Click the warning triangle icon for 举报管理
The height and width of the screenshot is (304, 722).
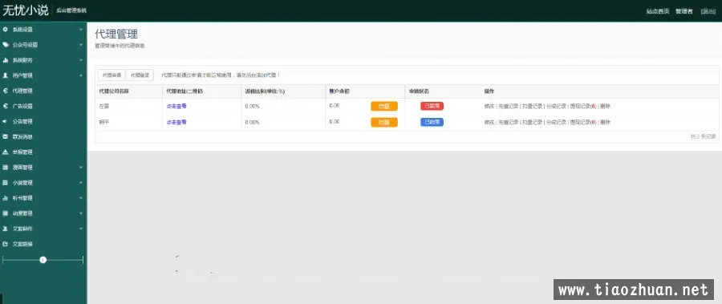click(6, 152)
